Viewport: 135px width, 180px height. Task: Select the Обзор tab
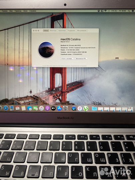(46, 31)
